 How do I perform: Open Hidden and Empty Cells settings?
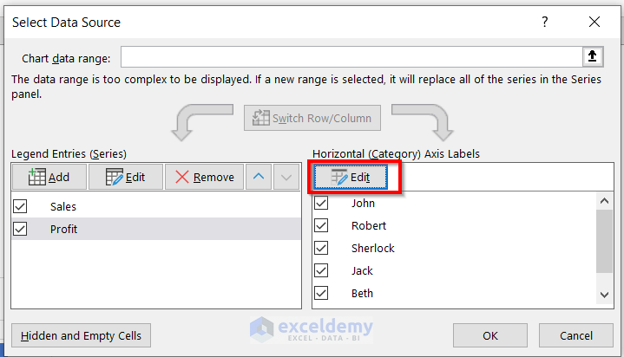[x=82, y=335]
